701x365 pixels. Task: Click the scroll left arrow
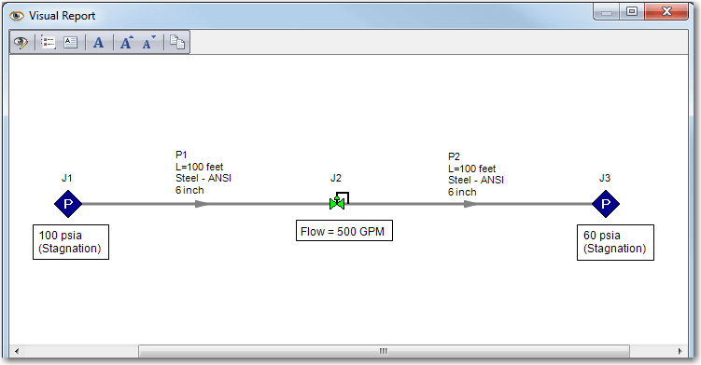(17, 351)
